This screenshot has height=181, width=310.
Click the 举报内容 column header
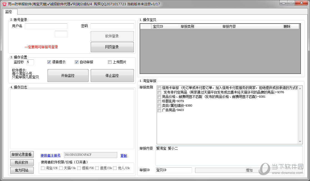251,26
